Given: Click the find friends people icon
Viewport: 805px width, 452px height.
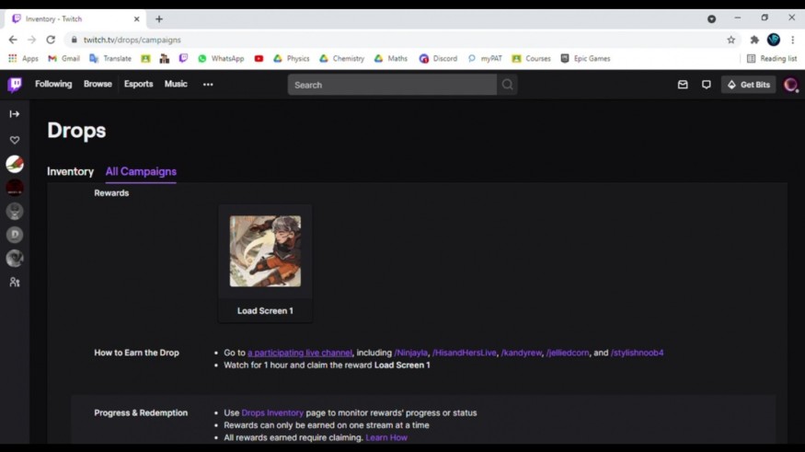Looking at the screenshot, I should (x=15, y=282).
